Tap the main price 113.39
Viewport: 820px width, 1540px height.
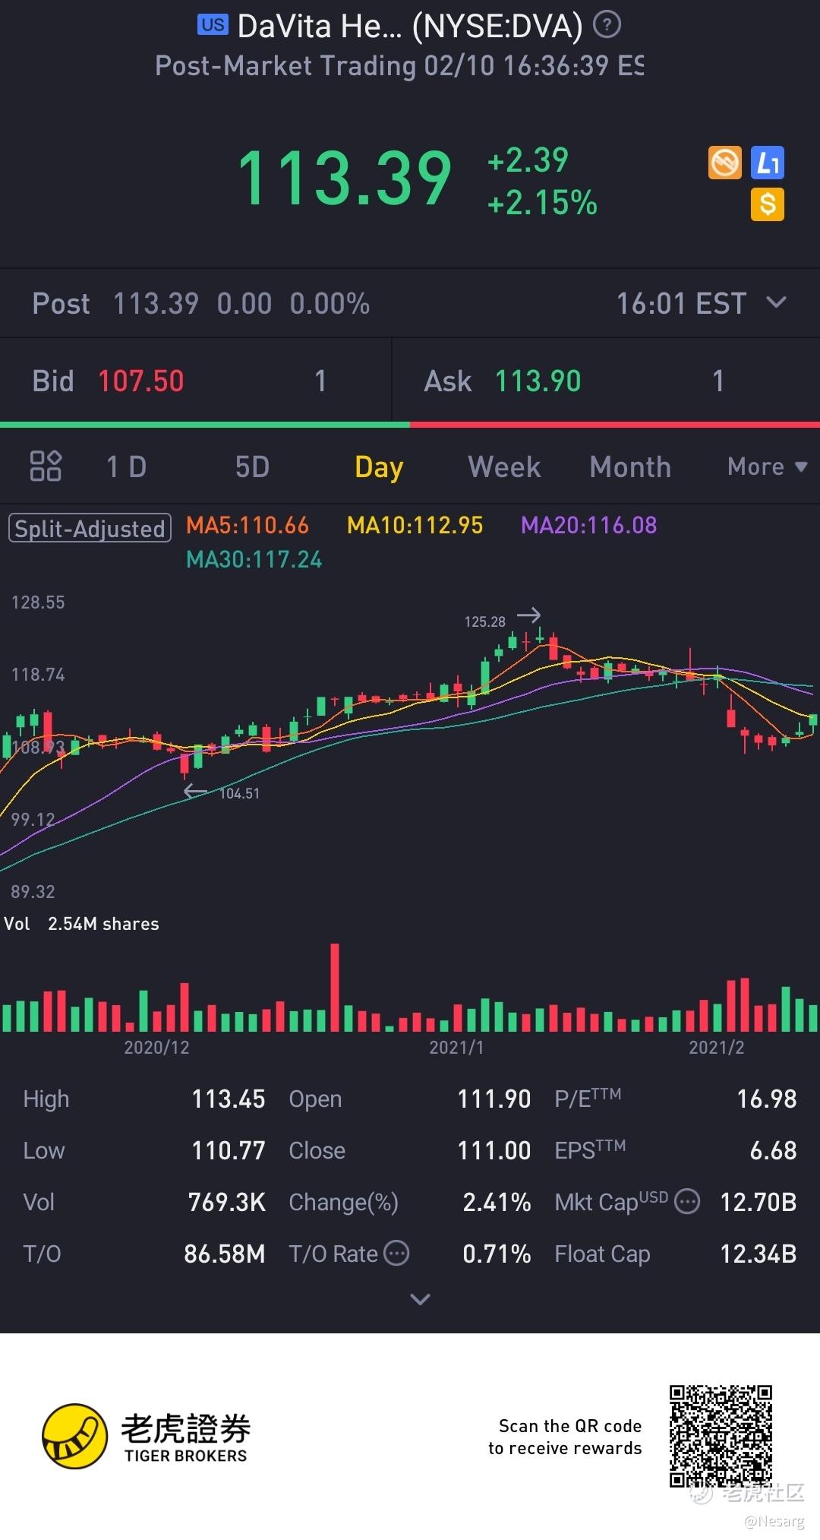tap(345, 179)
